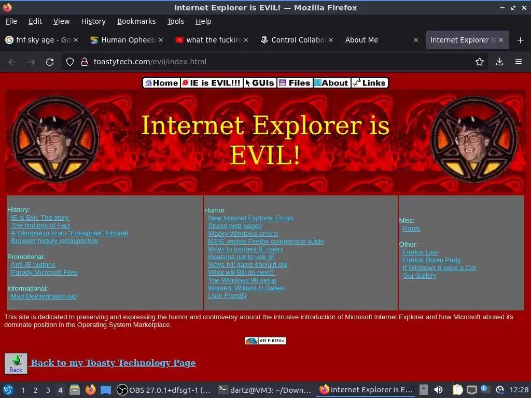Image resolution: width=531 pixels, height=398 pixels.
Task: Open the 'Rants' link
Action: (x=411, y=229)
